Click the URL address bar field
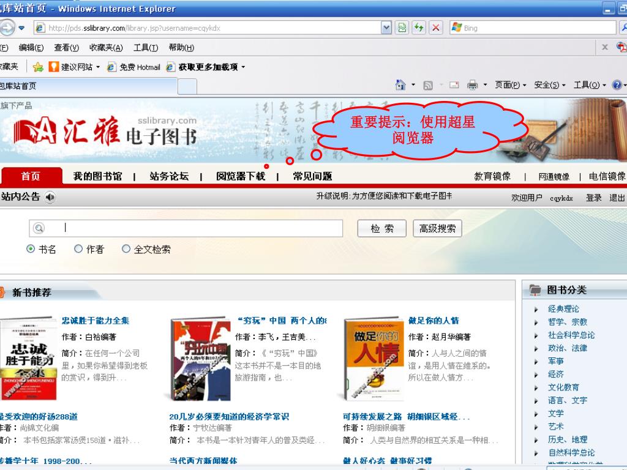 coord(208,28)
